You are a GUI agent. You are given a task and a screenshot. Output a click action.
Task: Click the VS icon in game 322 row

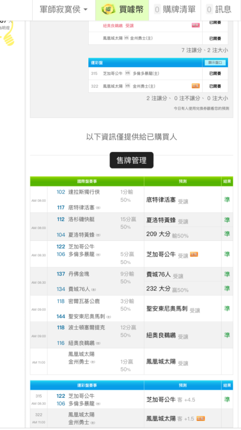click(127, 86)
